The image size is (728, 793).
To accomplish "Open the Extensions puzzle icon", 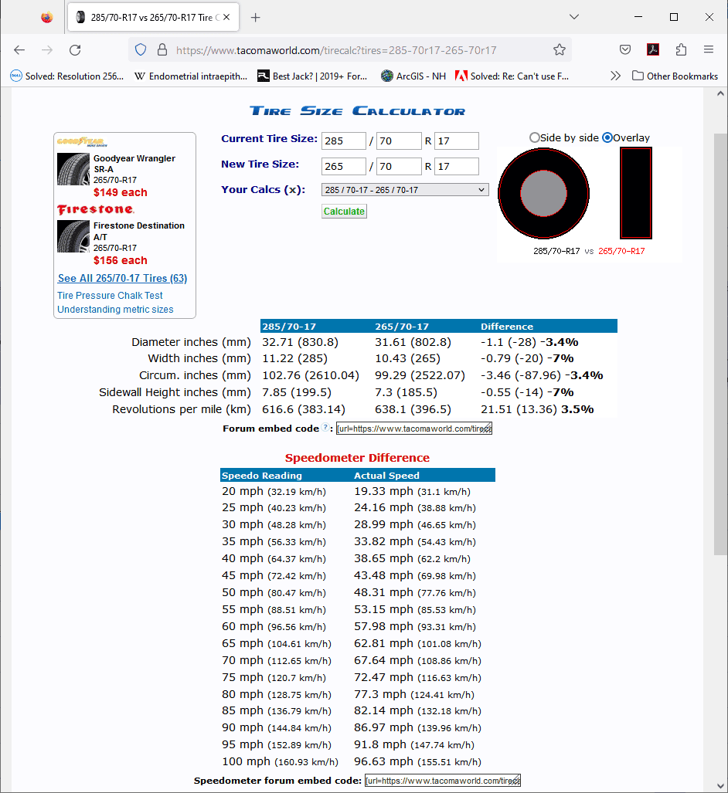I will [681, 49].
